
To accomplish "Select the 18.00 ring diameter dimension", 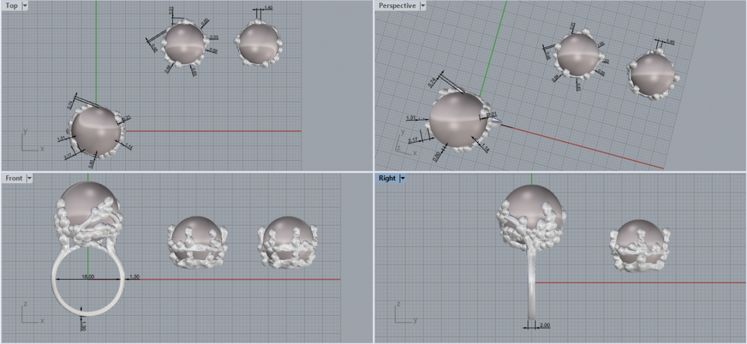I will (87, 276).
